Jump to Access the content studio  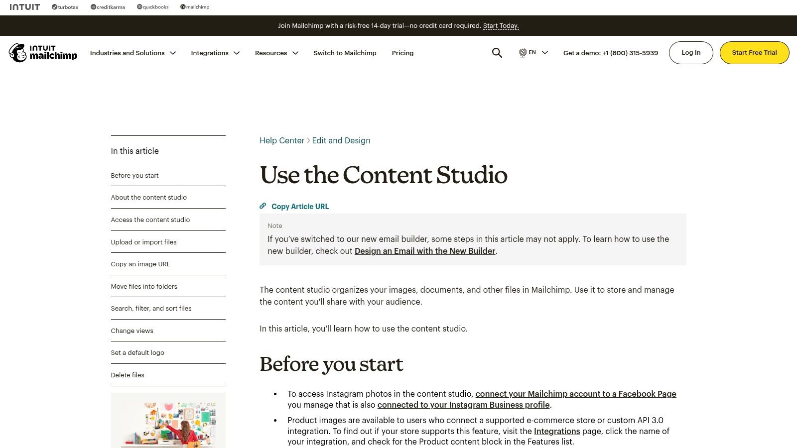pyautogui.click(x=150, y=220)
